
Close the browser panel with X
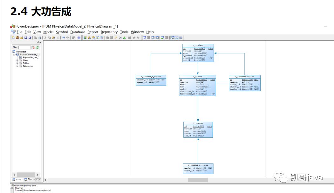pos(40,42)
